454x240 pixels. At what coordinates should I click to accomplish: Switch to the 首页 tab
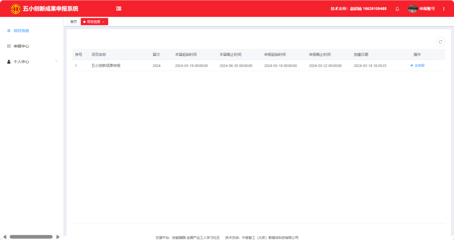[74, 22]
